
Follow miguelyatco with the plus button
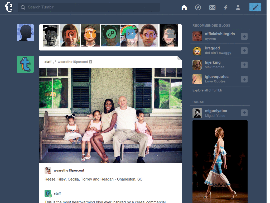(x=244, y=113)
